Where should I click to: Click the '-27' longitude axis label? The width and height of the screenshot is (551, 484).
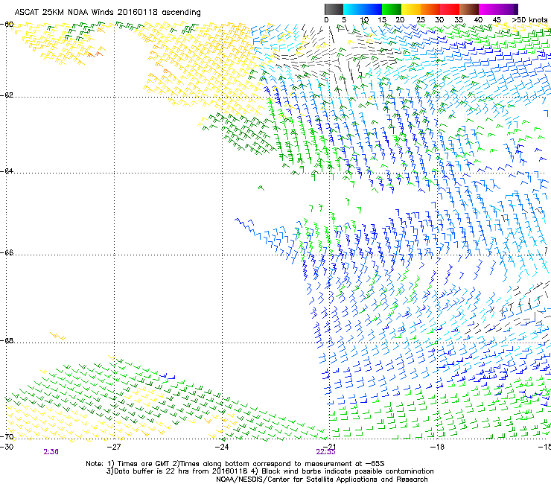click(x=114, y=447)
